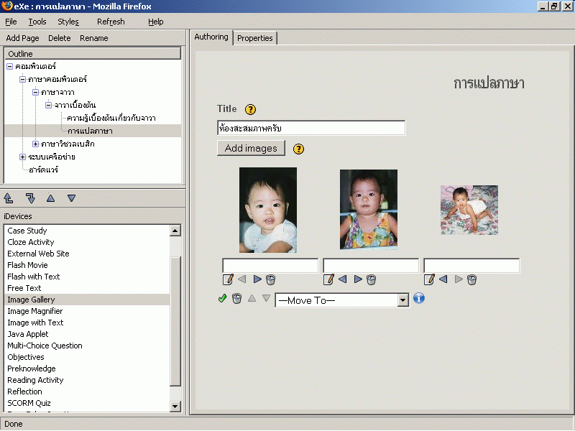Collapse the ภาษาคอมพิวเตอร์ node
The height and width of the screenshot is (431, 575).
click(x=23, y=79)
